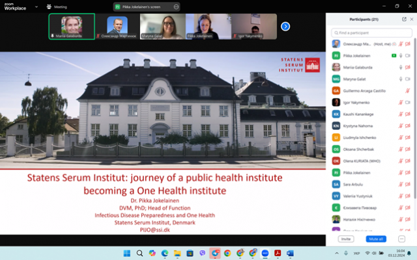The width and height of the screenshot is (417, 260).
Task: Click the Statens Serum Institut logo on slide
Action: [299, 65]
